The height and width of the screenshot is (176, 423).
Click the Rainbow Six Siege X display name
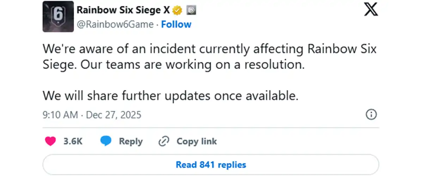123,11
